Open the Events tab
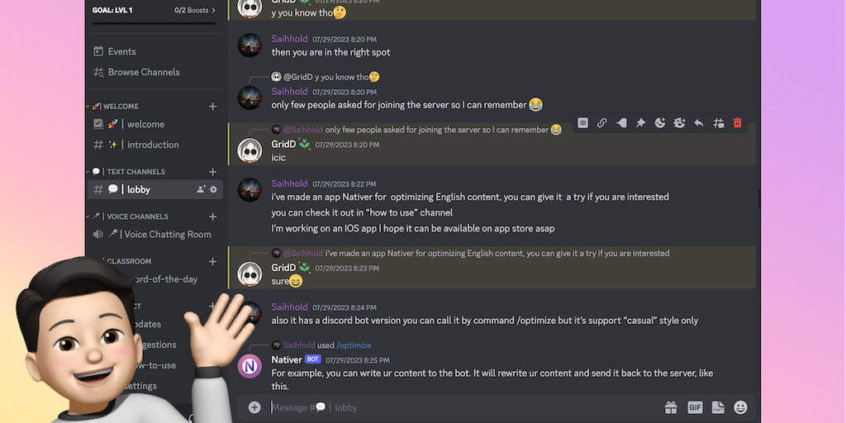 [x=121, y=51]
